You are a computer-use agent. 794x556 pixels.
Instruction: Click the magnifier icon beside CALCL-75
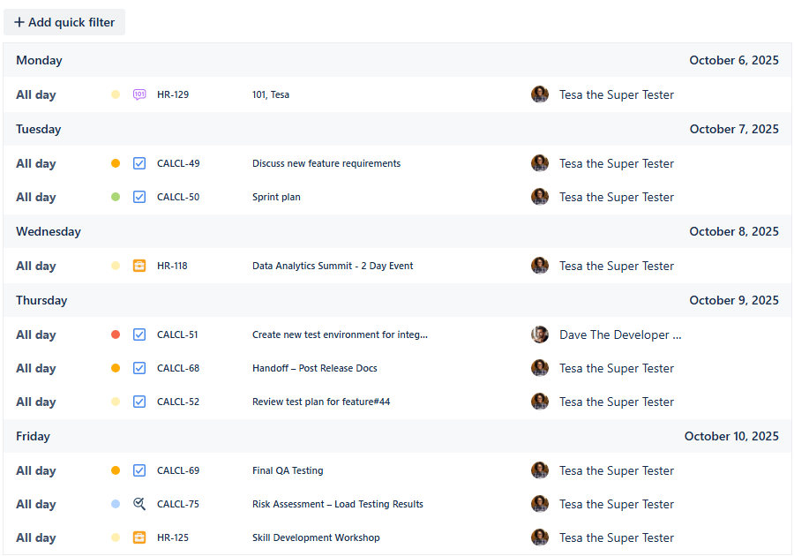[x=139, y=504]
